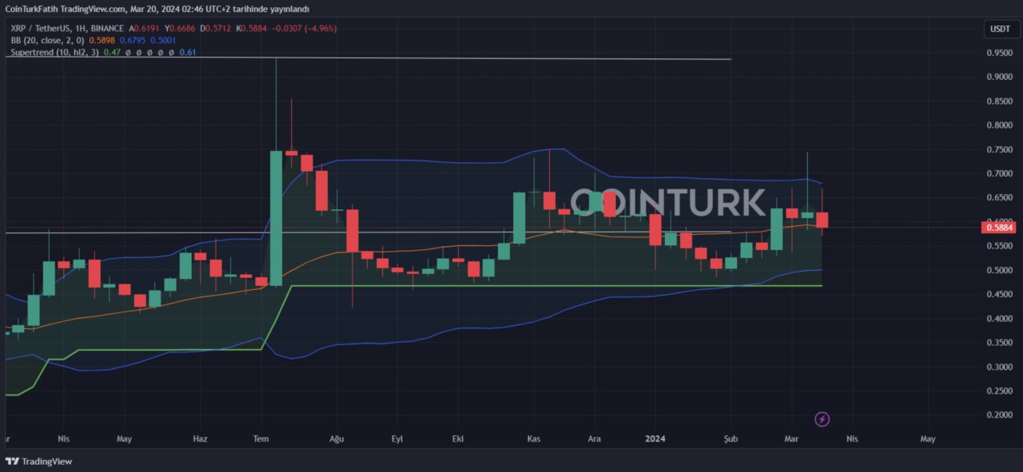Select the BB basis value 0.5898
This screenshot has height=472, width=1023.
102,40
